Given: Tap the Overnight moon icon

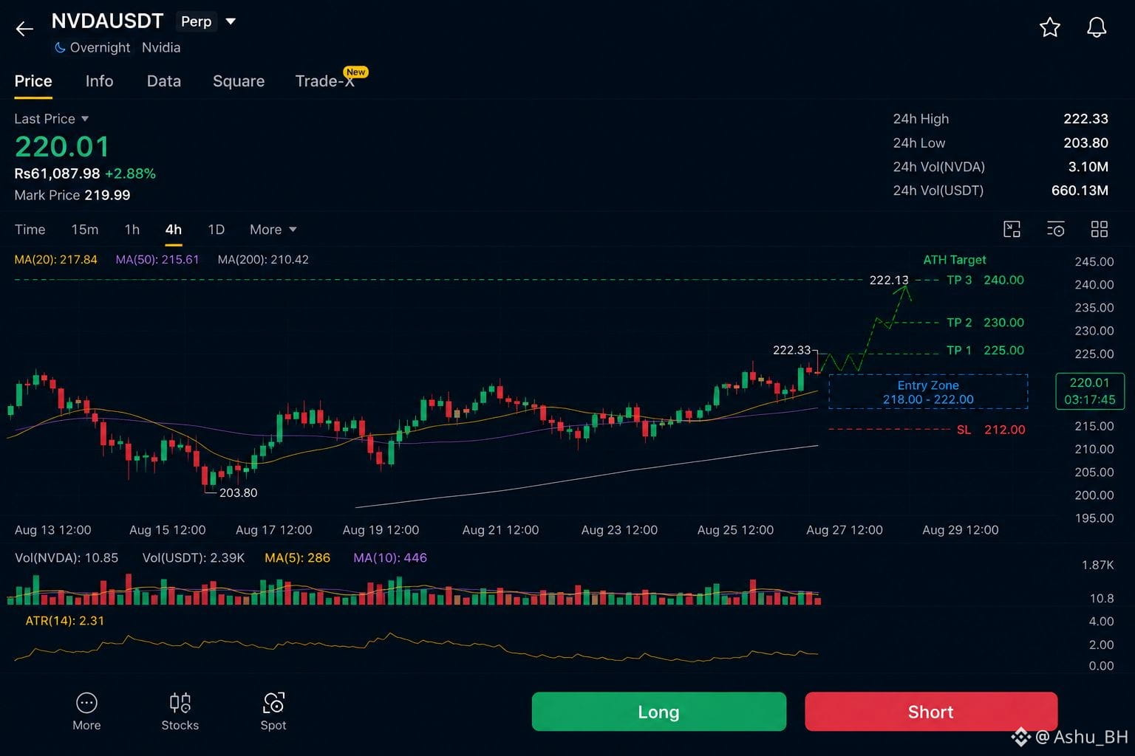Looking at the screenshot, I should click(60, 47).
